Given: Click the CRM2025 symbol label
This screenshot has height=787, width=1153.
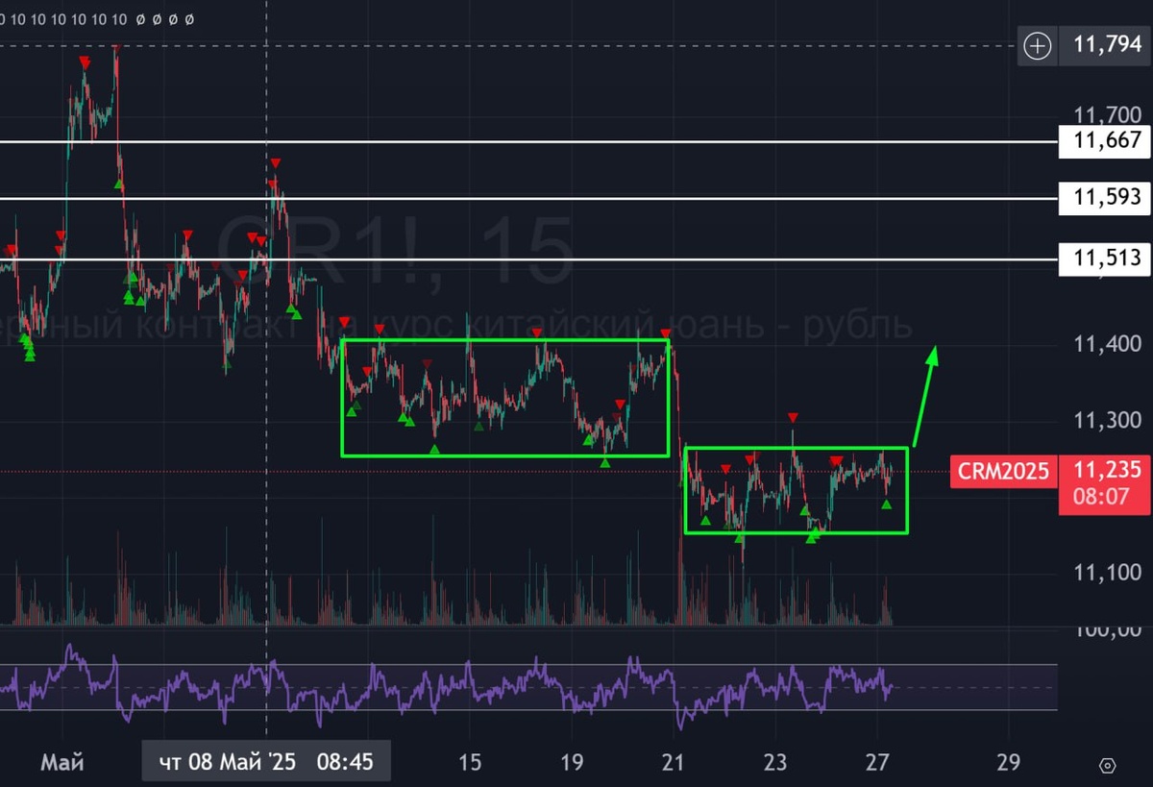Looking at the screenshot, I should tap(1003, 471).
